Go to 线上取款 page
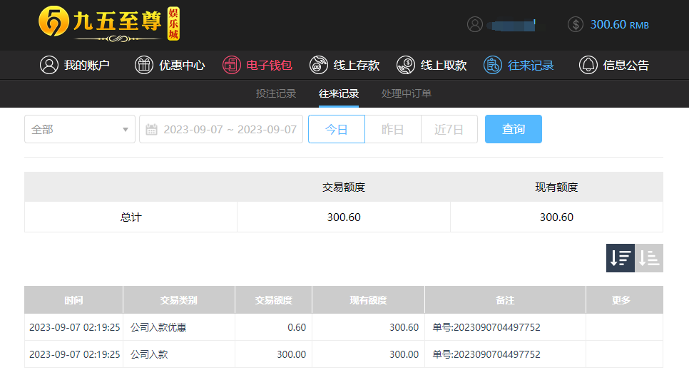Screen dimensions: 689x375 click(432, 65)
